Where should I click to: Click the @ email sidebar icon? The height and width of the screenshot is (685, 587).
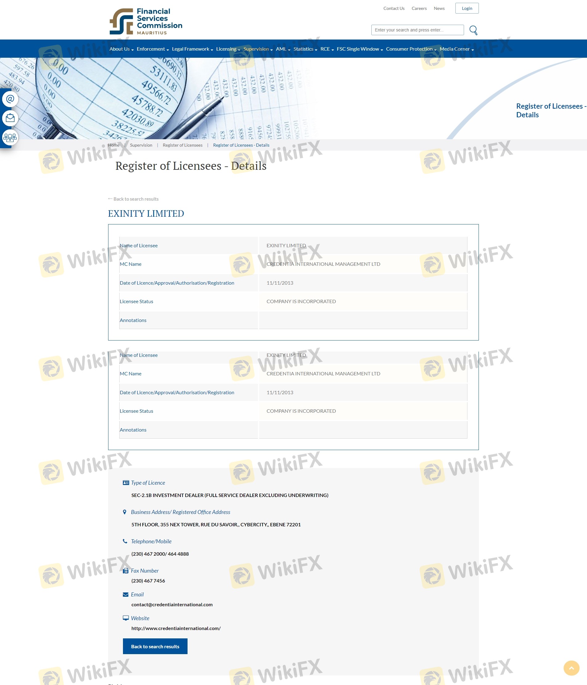point(10,99)
